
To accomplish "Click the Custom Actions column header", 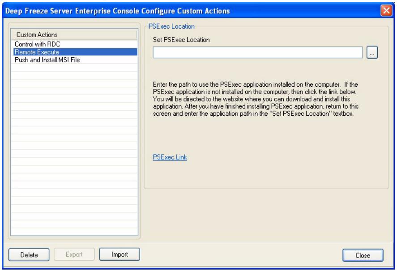I will click(x=74, y=34).
